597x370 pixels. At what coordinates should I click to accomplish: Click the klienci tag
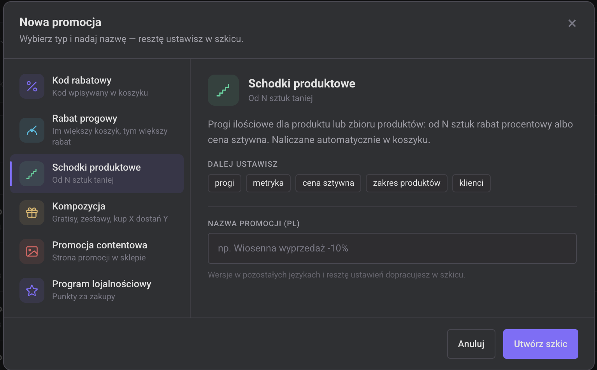471,183
